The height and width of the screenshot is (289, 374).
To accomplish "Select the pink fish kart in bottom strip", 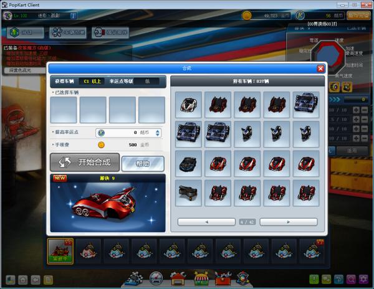I will [89, 252].
